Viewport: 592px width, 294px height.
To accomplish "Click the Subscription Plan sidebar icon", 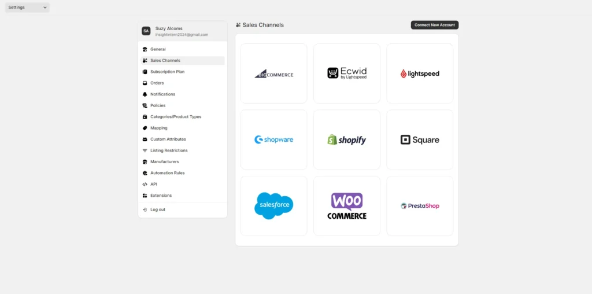I will [145, 72].
